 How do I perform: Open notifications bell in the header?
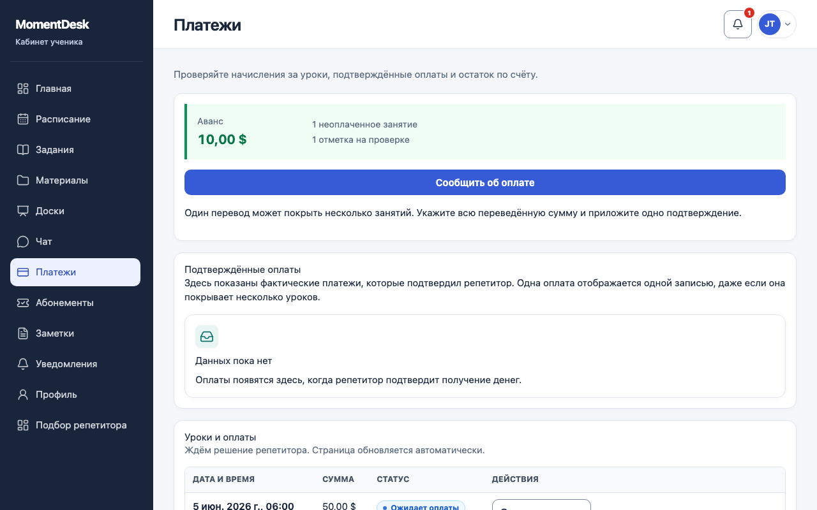(738, 24)
